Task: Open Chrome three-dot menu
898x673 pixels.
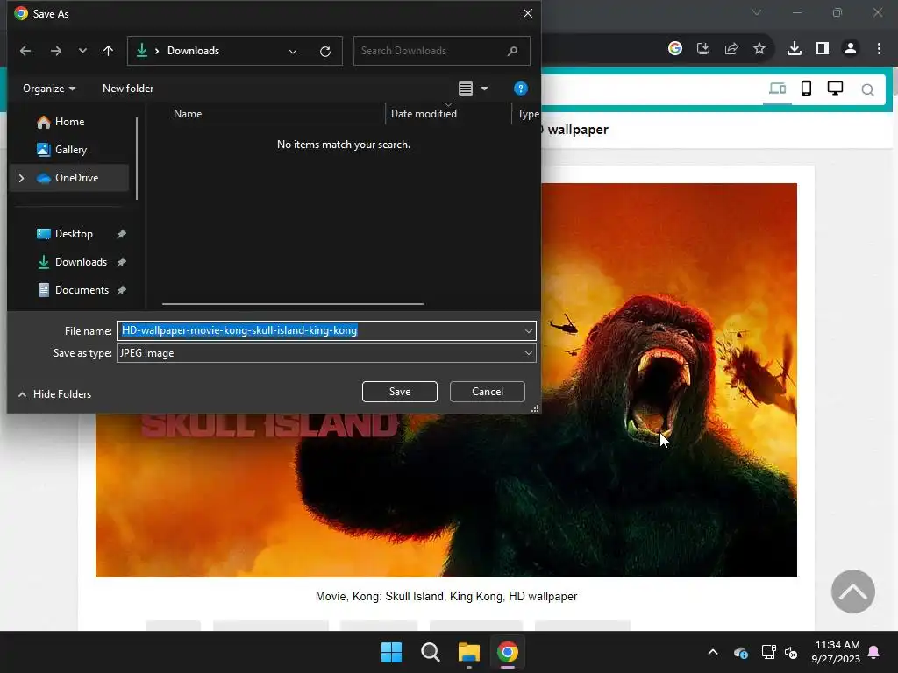Action: (879, 49)
